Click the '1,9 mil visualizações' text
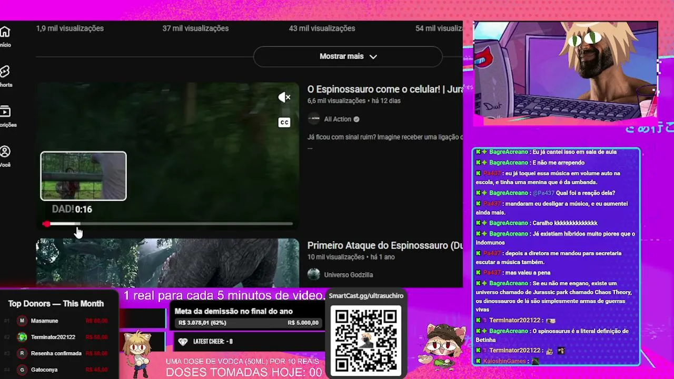674x379 pixels. tap(70, 28)
